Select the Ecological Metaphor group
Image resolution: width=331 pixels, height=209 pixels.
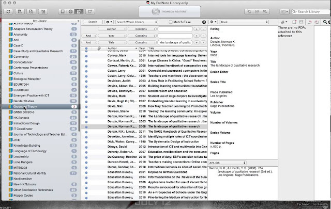pyautogui.click(x=40, y=79)
